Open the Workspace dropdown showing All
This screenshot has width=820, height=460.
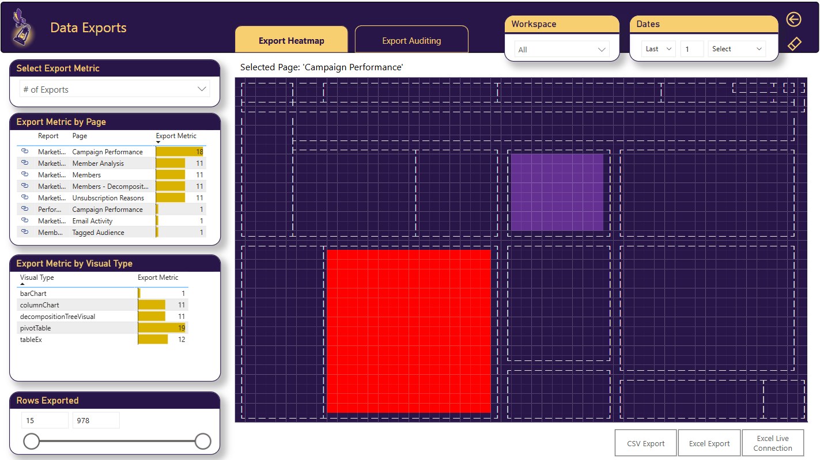point(603,50)
